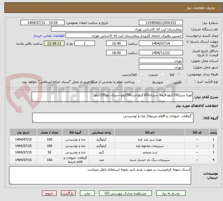Screen dimensions: 223x201
Task: Open مشاهده مدارک پیوستی (0) button
Action: coord(125,193)
